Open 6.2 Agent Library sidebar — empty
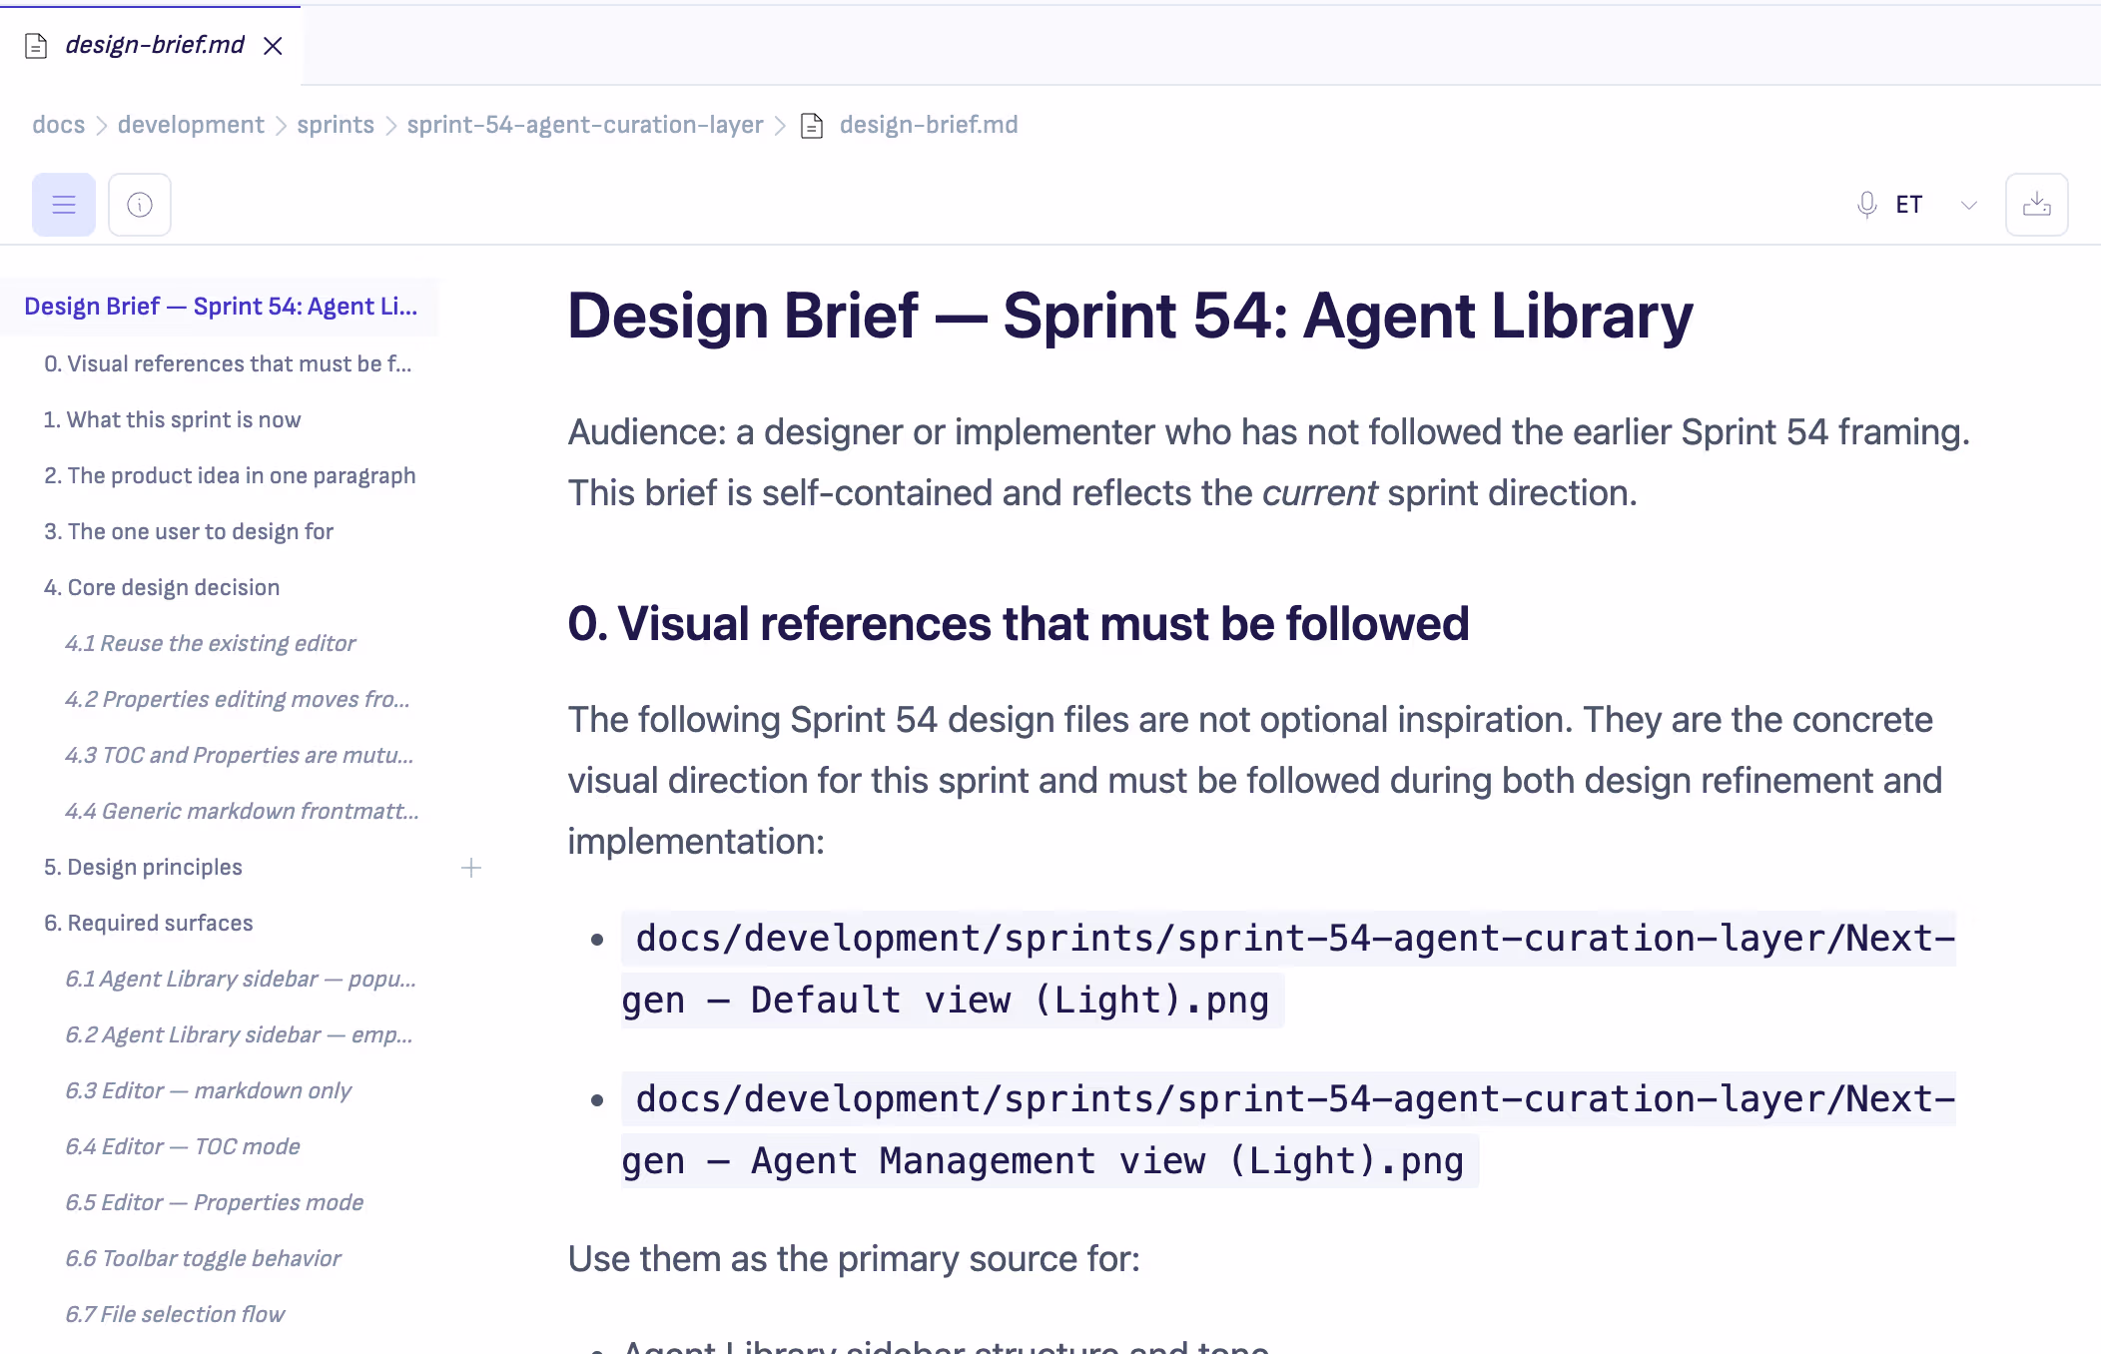This screenshot has height=1354, width=2101. point(239,1034)
